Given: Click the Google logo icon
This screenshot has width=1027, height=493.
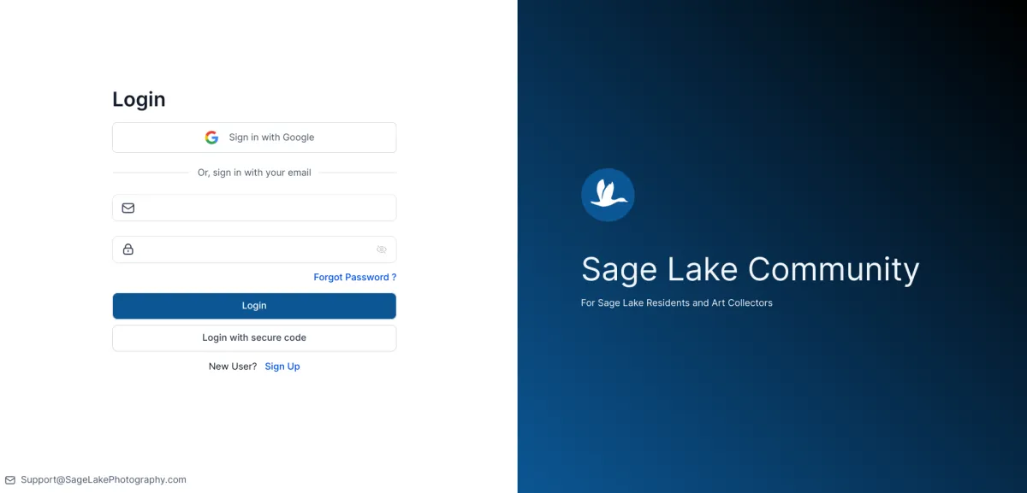Looking at the screenshot, I should 211,138.
